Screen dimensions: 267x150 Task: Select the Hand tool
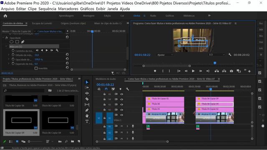87,116
